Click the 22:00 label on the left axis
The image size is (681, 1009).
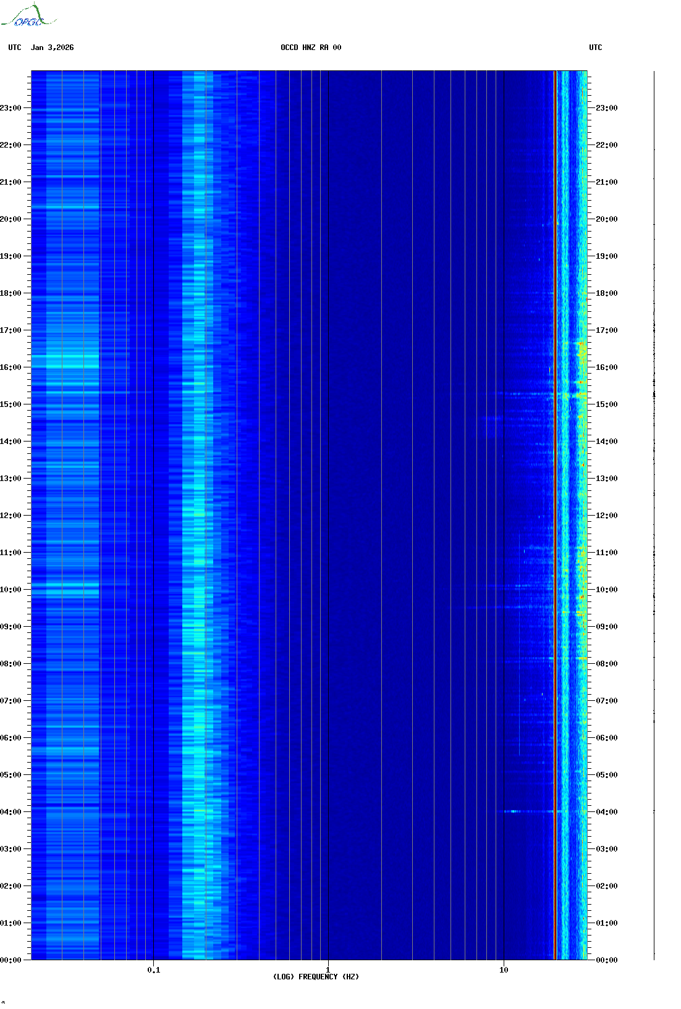11,145
